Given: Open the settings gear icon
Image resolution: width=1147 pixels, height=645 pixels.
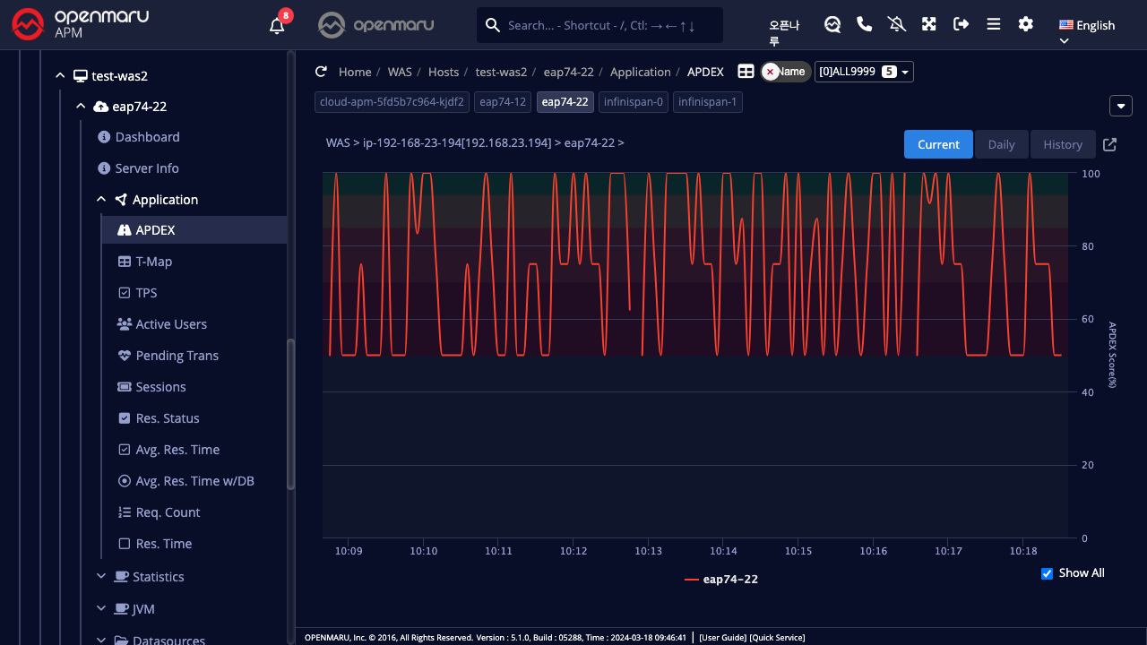Looking at the screenshot, I should coord(1026,25).
